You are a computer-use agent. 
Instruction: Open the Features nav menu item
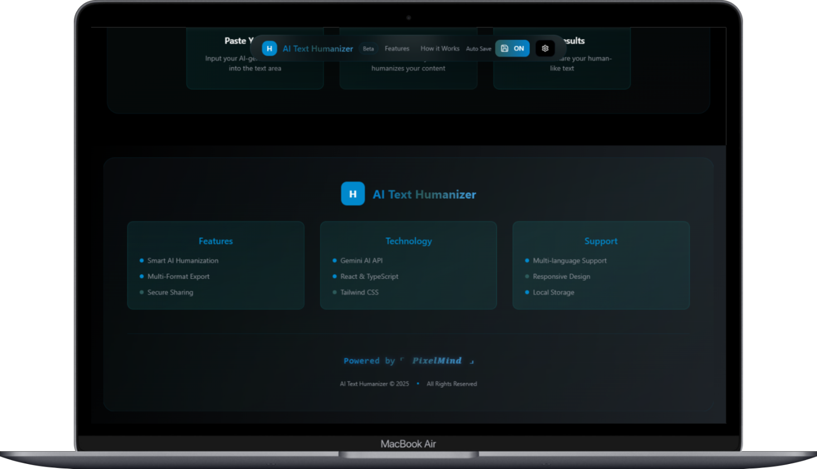pyautogui.click(x=397, y=48)
